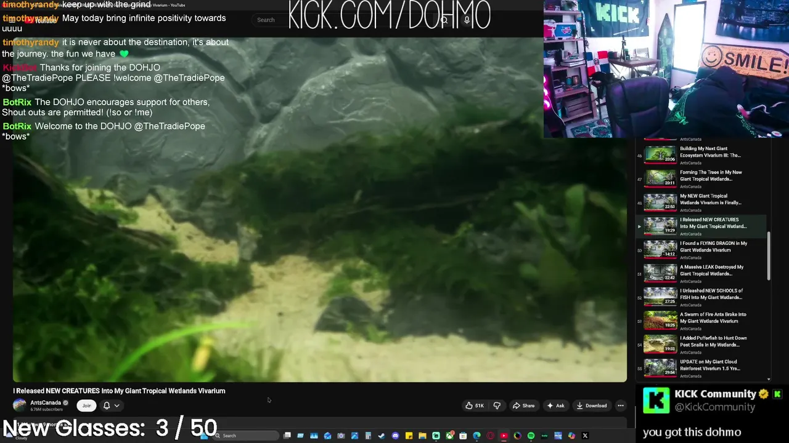Select currently playing 'I Released NEW CREATURES' playlist entry

[703, 226]
